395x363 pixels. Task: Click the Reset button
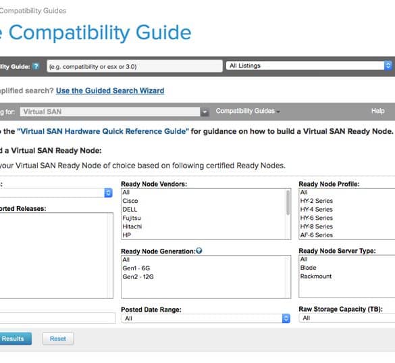[58, 339]
